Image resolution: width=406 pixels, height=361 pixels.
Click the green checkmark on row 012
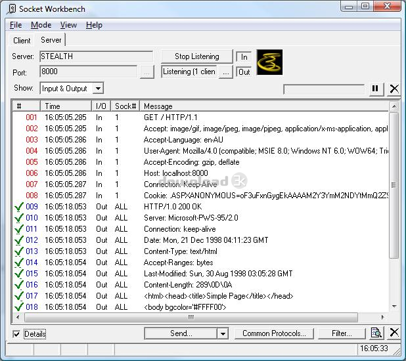tap(19, 240)
